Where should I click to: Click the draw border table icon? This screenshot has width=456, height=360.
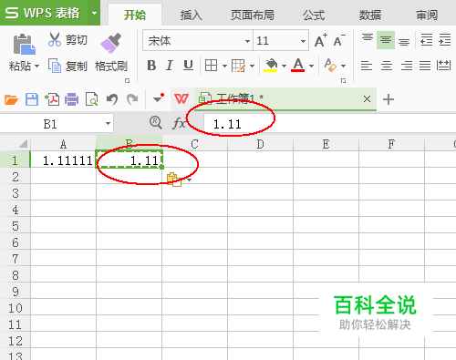(238, 66)
